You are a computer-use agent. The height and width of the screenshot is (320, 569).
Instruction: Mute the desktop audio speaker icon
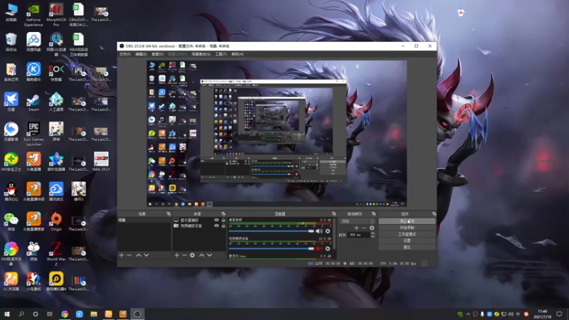[319, 231]
